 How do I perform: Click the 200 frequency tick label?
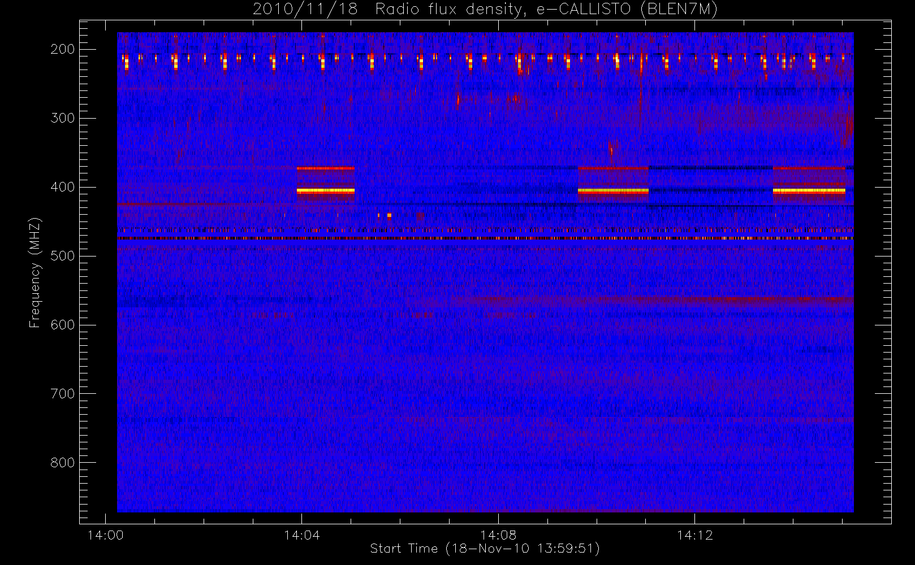63,49
